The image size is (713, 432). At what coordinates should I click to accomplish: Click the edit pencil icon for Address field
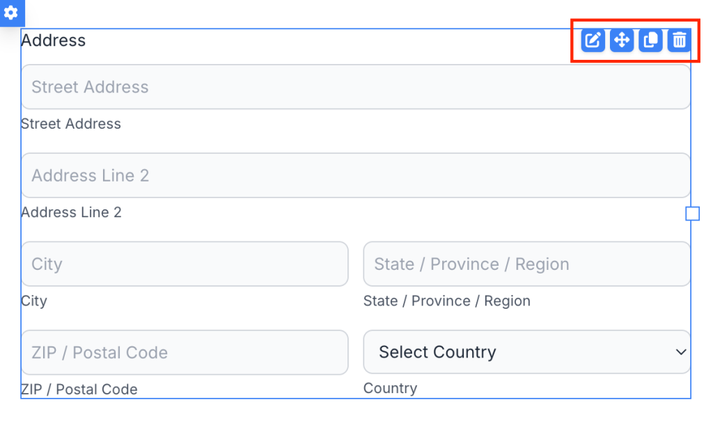592,41
